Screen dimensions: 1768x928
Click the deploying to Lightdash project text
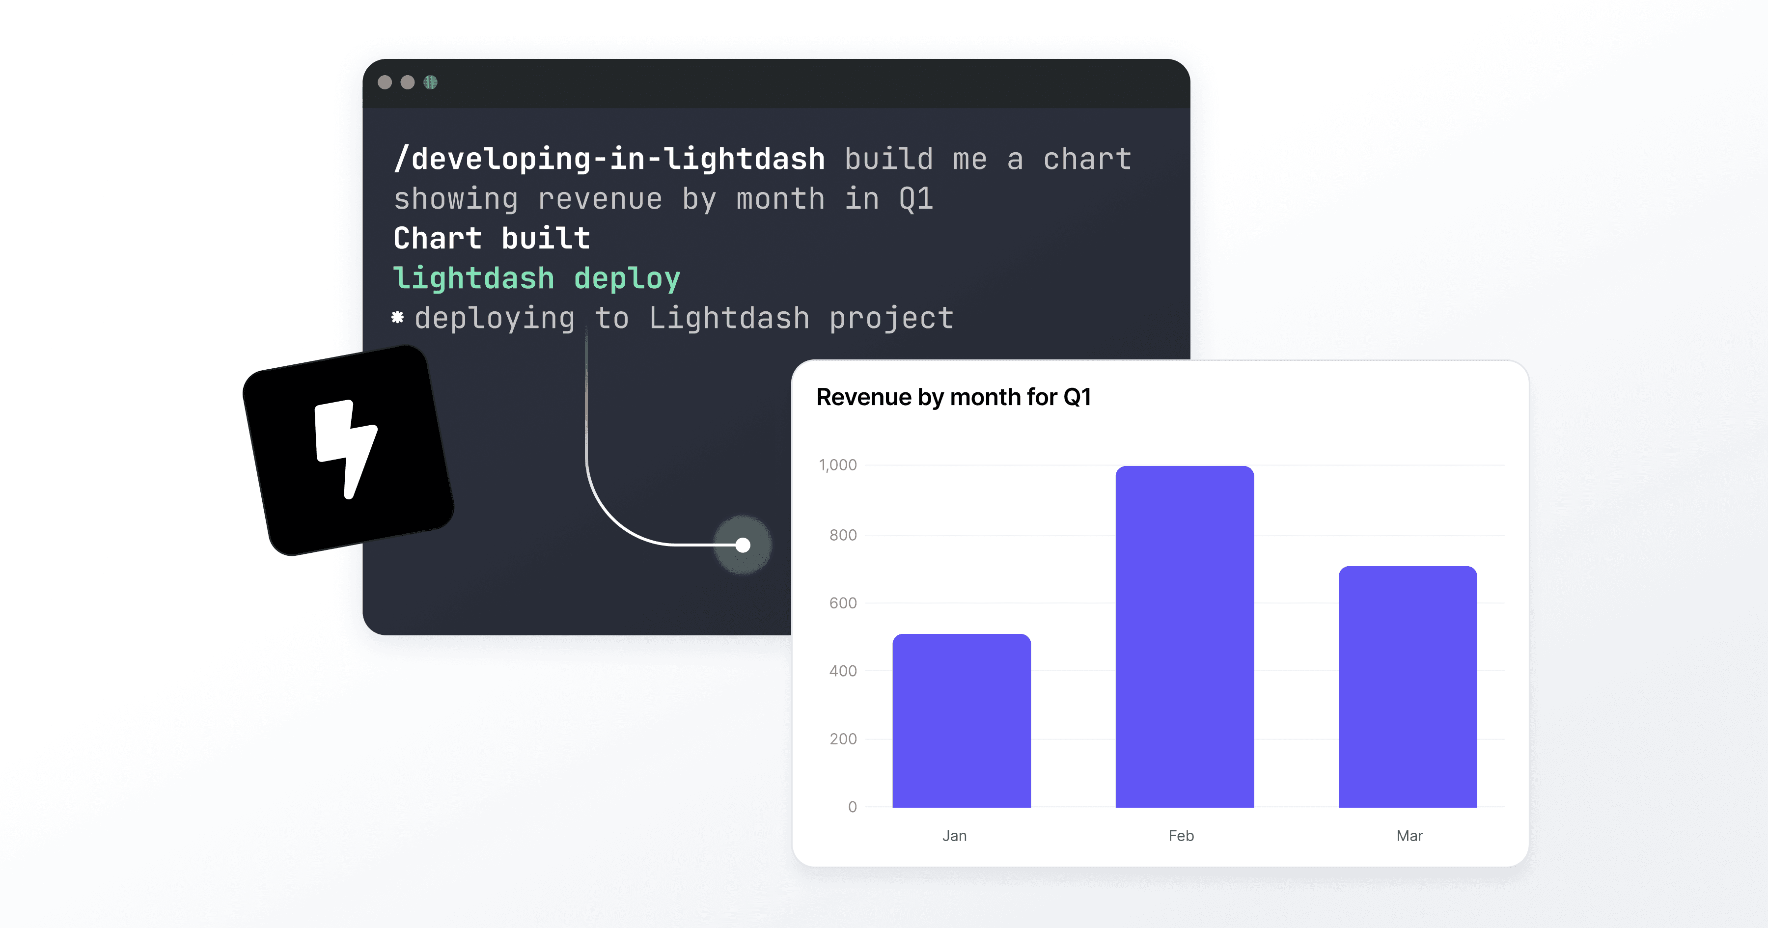coord(684,318)
